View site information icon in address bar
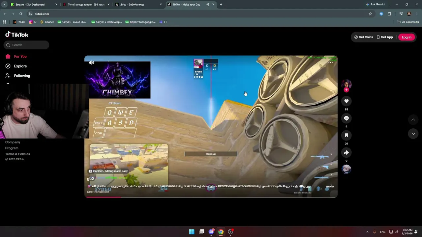 [x=30, y=14]
